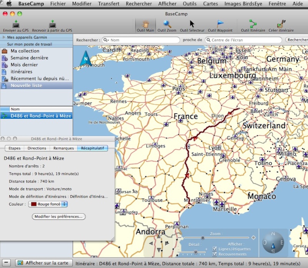
Task: Open the Afficher menu
Action: [x=167, y=3]
